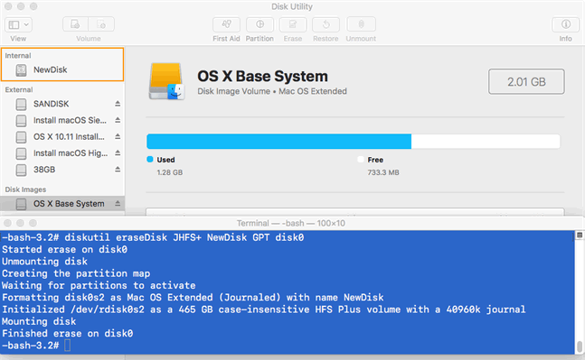Click the NewDisk drive icon
585x360 pixels.
click(x=22, y=70)
